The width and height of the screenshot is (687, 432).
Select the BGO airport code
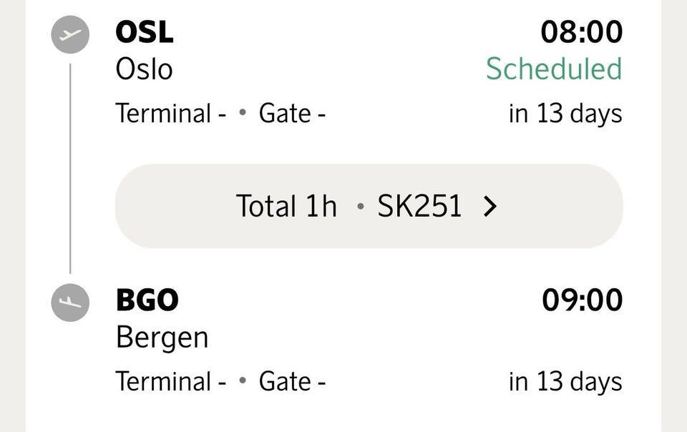click(147, 300)
